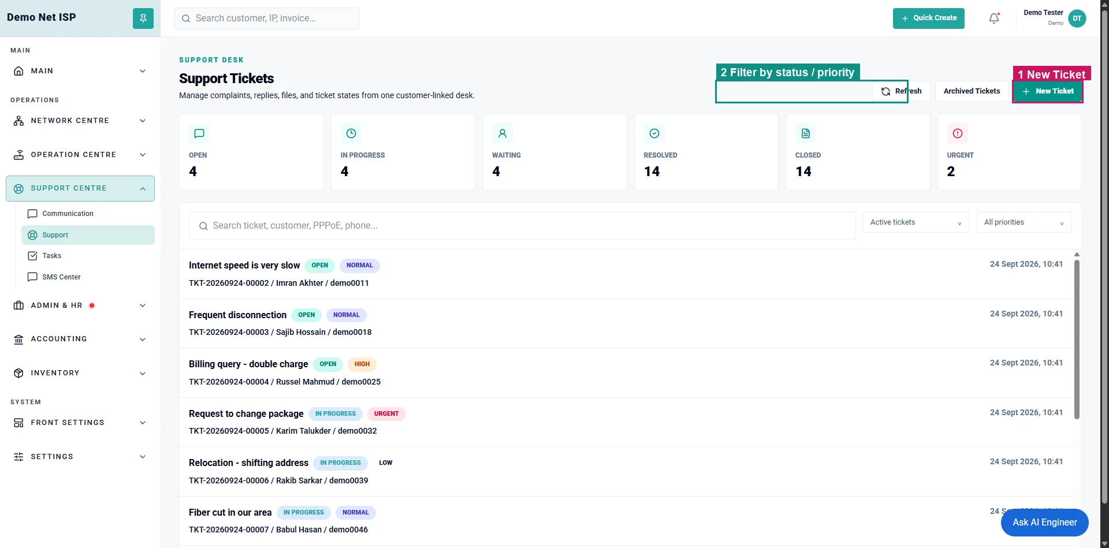Expand the Operation Centre chevron
The width and height of the screenshot is (1109, 548).
143,155
